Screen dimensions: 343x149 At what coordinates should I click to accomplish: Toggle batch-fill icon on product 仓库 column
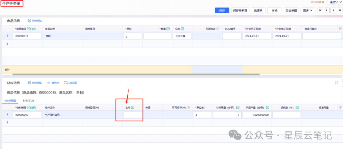coord(182,29)
